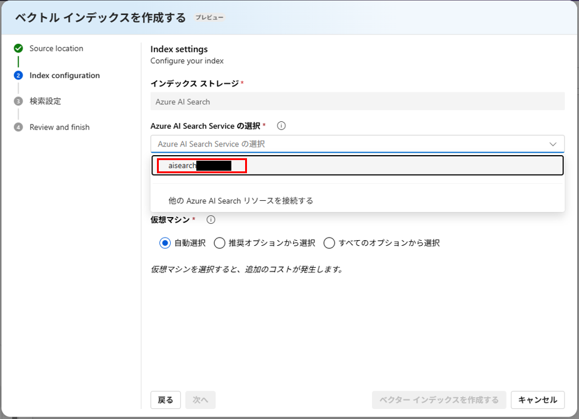Image resolution: width=579 pixels, height=419 pixels.
Task: Click the ベクター インデックスを作成する button
Action: click(439, 400)
